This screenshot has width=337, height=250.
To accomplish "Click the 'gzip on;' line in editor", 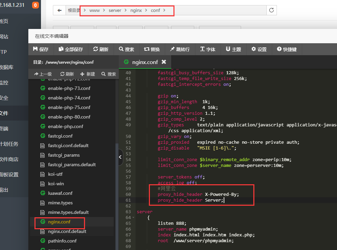I will (x=168, y=96).
